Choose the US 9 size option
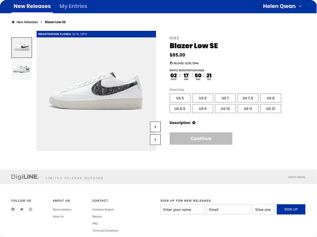This screenshot has width=317, height=237. 203,109
